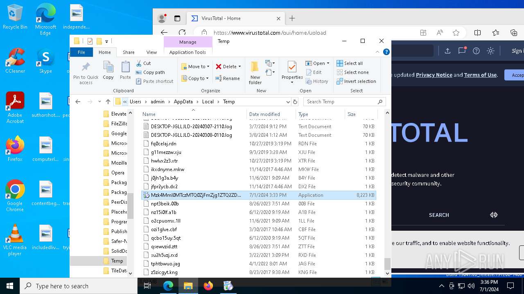
Task: Select the Mzk4MmI0MTcz application file
Action: [x=258, y=195]
